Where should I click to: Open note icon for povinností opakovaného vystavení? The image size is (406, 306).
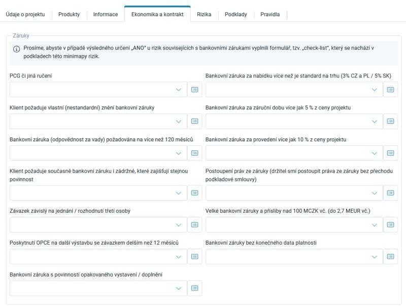tap(195, 288)
